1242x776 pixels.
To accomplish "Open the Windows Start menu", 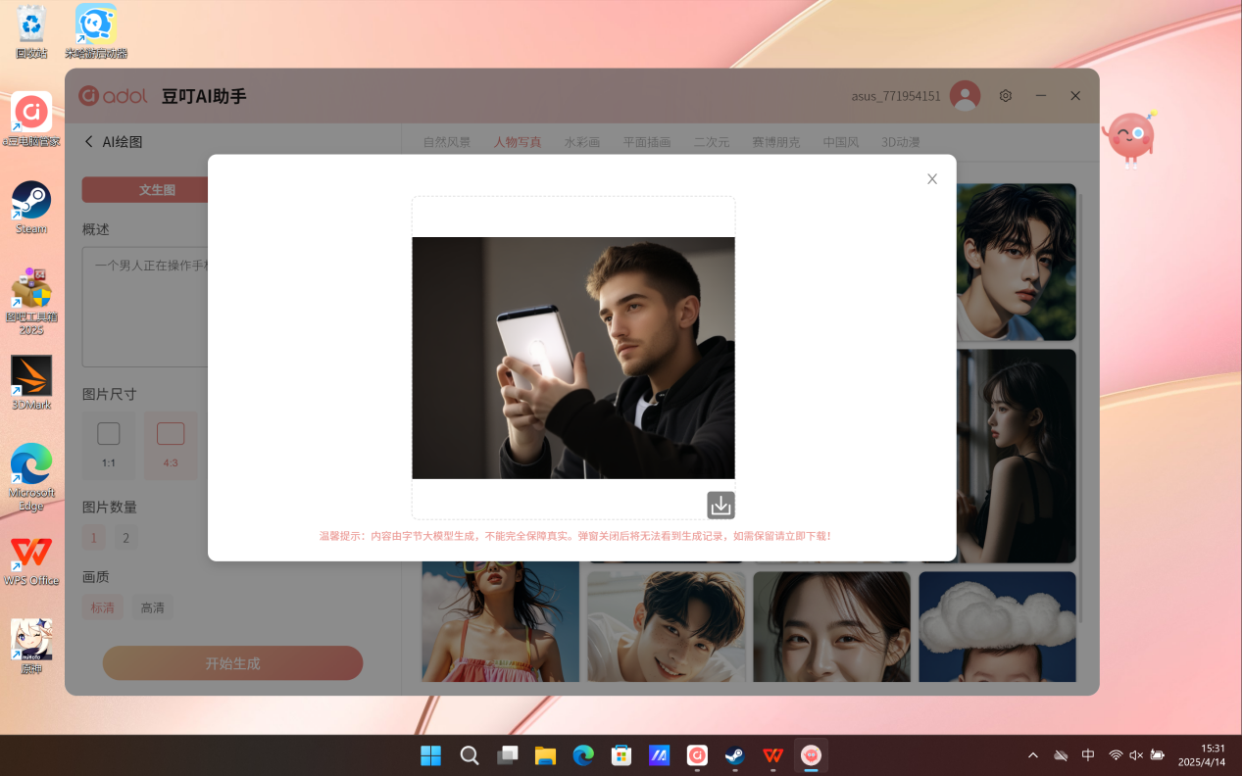I will click(430, 755).
